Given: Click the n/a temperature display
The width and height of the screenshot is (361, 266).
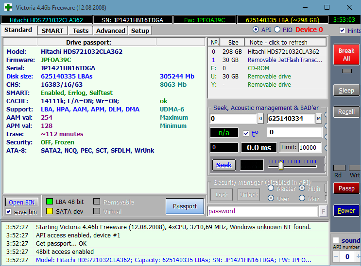Looking at the screenshot, I should coord(224,133).
